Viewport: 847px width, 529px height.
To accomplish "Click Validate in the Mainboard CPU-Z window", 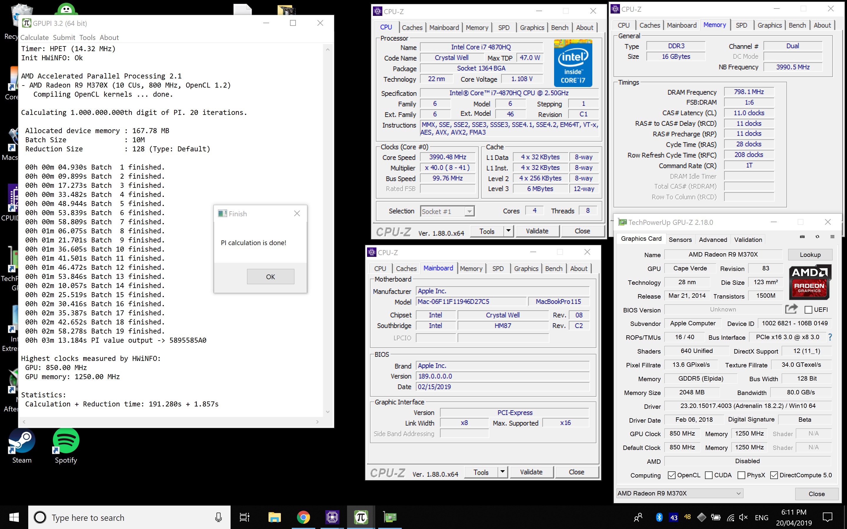I will point(531,472).
